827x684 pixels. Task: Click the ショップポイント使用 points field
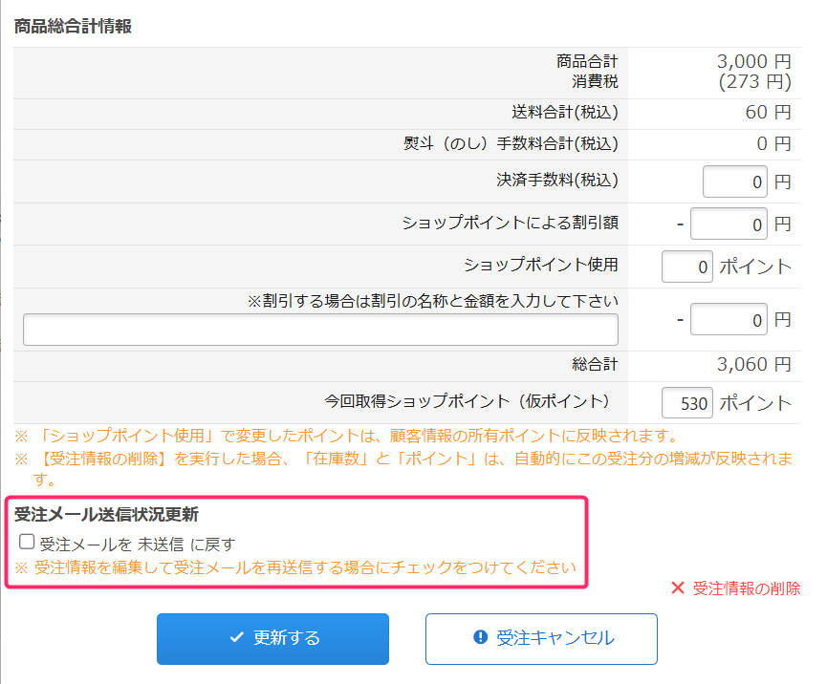[x=686, y=267]
